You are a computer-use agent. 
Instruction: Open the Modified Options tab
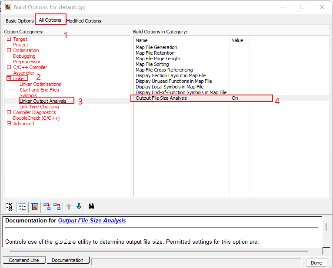click(x=83, y=21)
